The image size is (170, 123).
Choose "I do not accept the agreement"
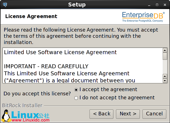(76, 98)
